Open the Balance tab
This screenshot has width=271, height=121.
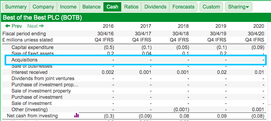91,7
